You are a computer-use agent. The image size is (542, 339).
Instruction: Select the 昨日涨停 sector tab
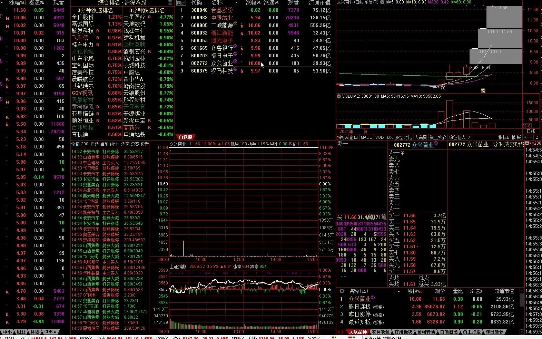[x=494, y=332]
